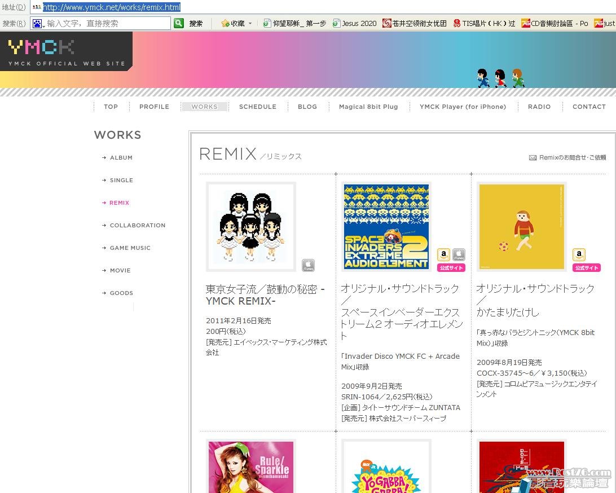Open PROFILE in navigation bar
Screen dimensions: 616x493
point(154,107)
